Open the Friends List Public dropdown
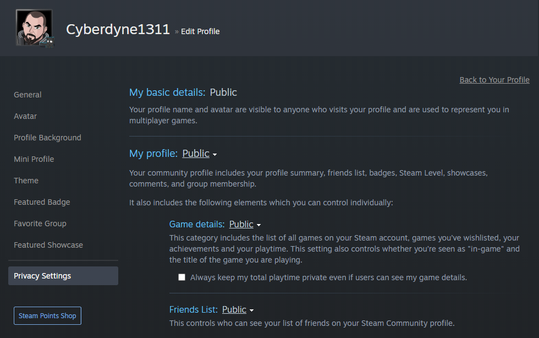The width and height of the screenshot is (539, 338). (x=234, y=310)
